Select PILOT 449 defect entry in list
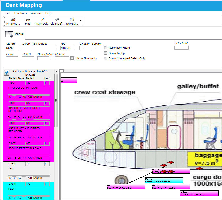Image resolution: width=222 pixels, height=200 pixels. point(29,91)
